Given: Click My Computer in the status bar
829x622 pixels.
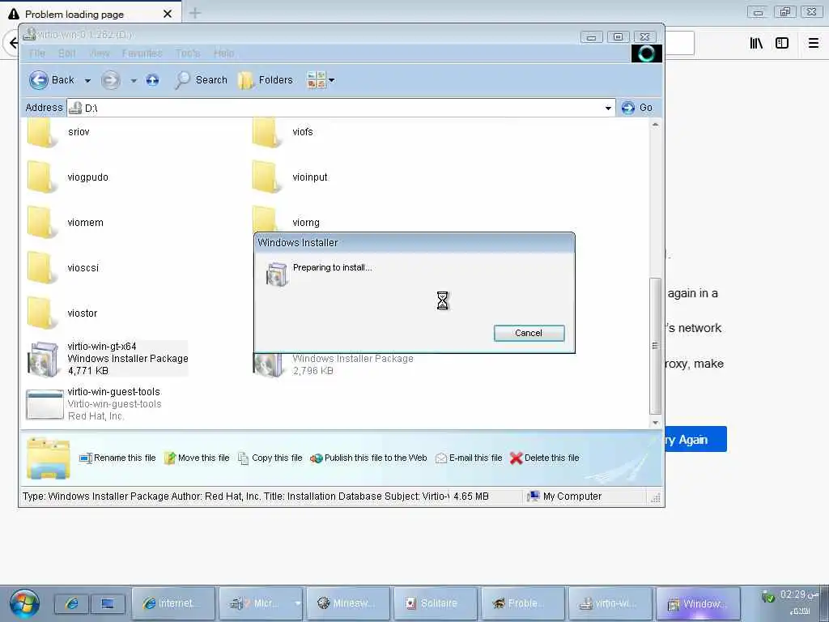Looking at the screenshot, I should [x=564, y=496].
